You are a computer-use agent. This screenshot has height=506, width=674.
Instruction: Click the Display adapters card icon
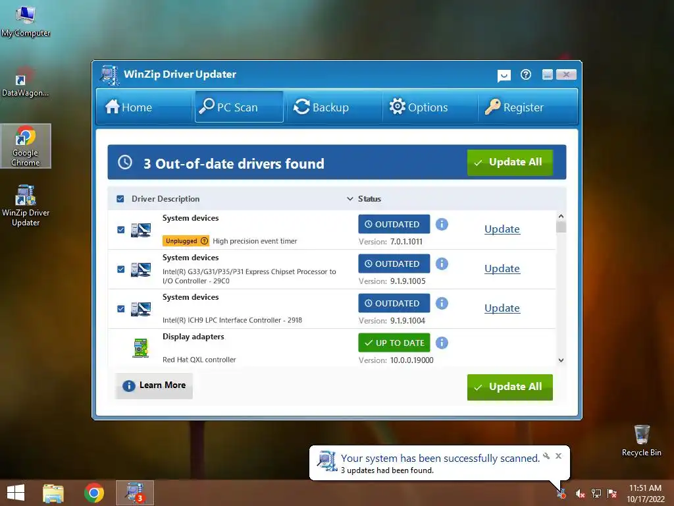point(141,348)
